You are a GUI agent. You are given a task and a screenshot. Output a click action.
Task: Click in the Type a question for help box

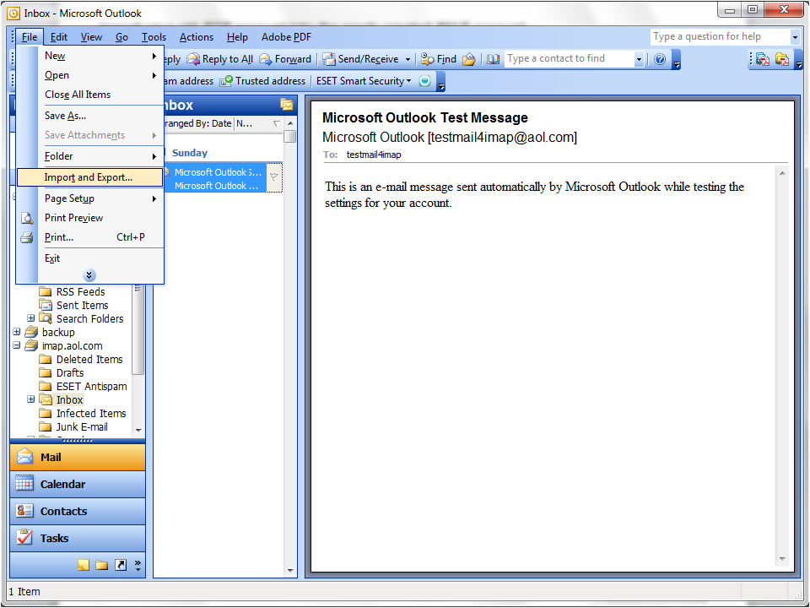pyautogui.click(x=720, y=36)
